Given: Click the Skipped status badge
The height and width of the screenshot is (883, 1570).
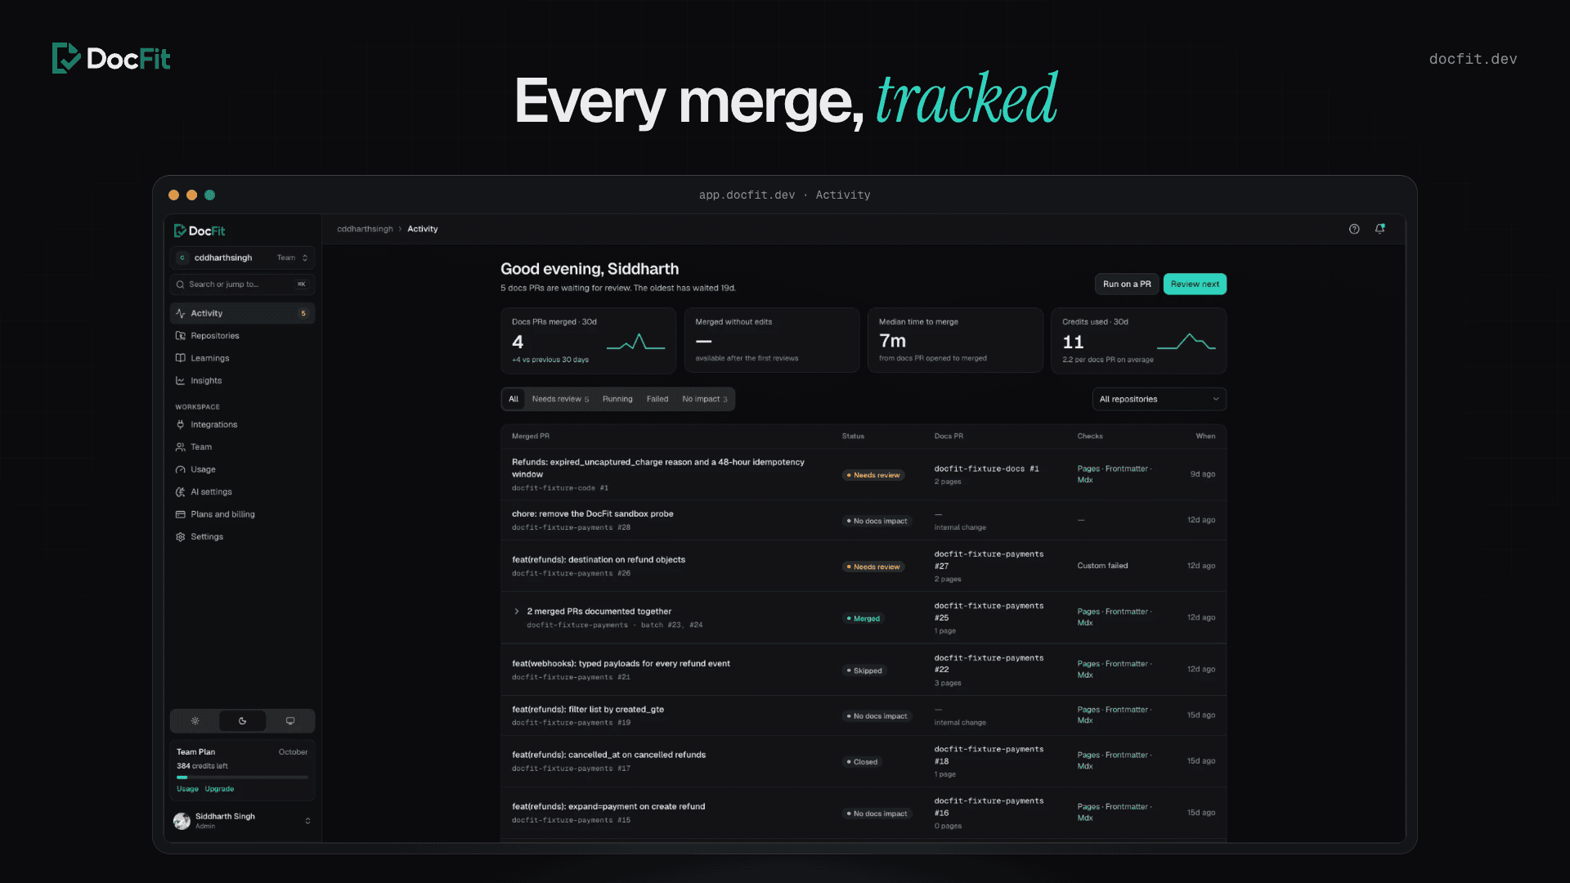Looking at the screenshot, I should coord(864,671).
